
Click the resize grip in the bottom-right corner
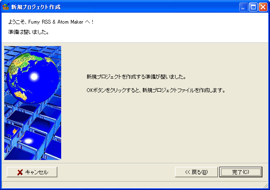(x=266, y=185)
